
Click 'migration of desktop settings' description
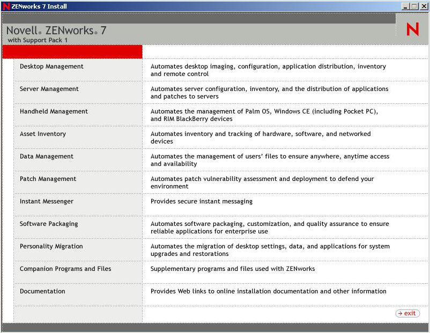[x=270, y=250]
